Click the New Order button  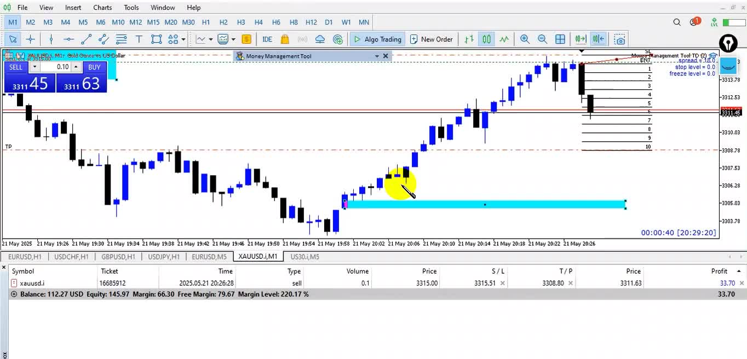[432, 39]
